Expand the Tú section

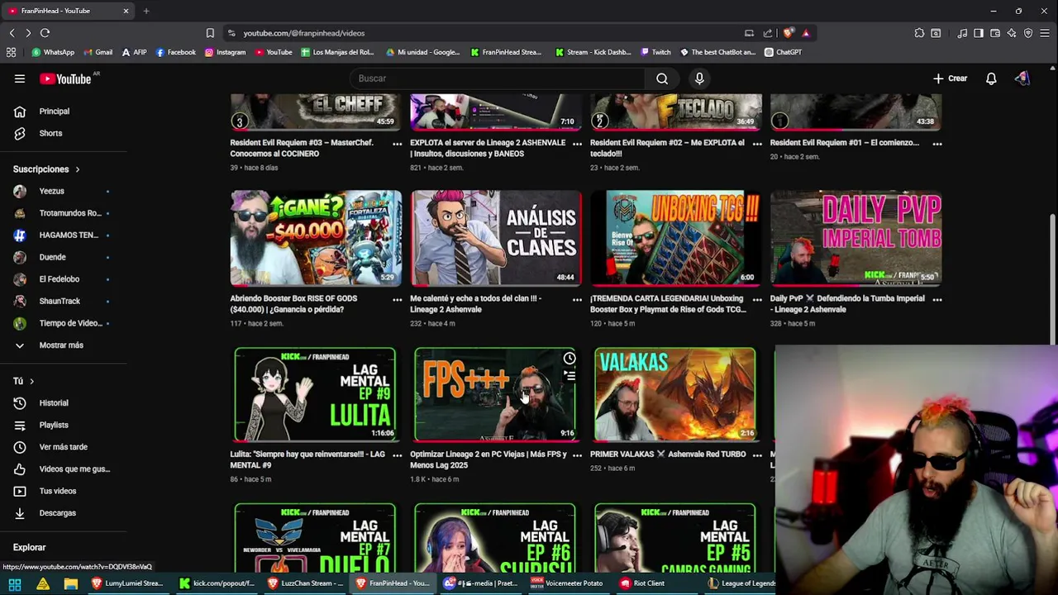[x=23, y=381]
